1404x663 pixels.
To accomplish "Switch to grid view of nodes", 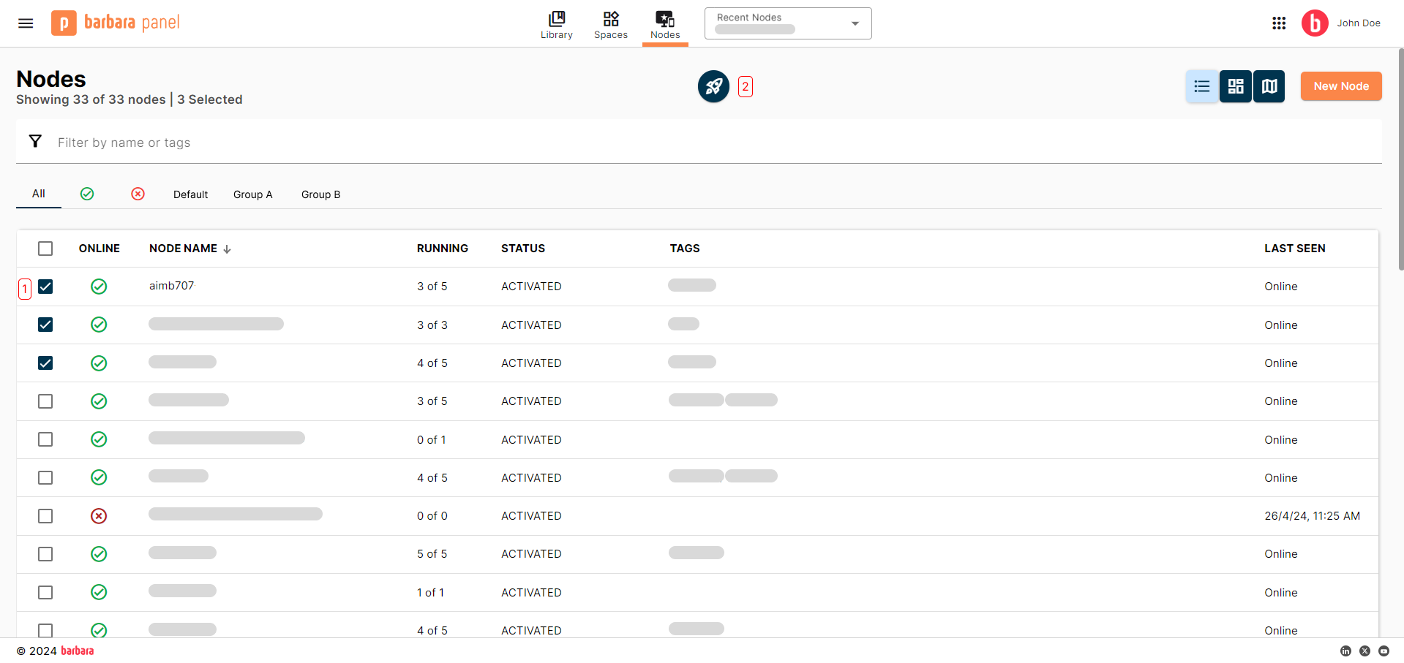I will tap(1235, 86).
